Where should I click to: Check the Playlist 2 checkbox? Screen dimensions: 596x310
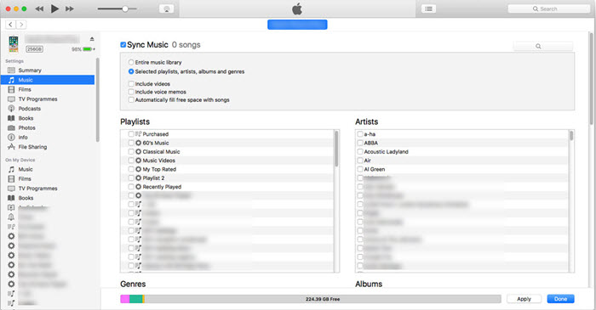[x=131, y=178]
